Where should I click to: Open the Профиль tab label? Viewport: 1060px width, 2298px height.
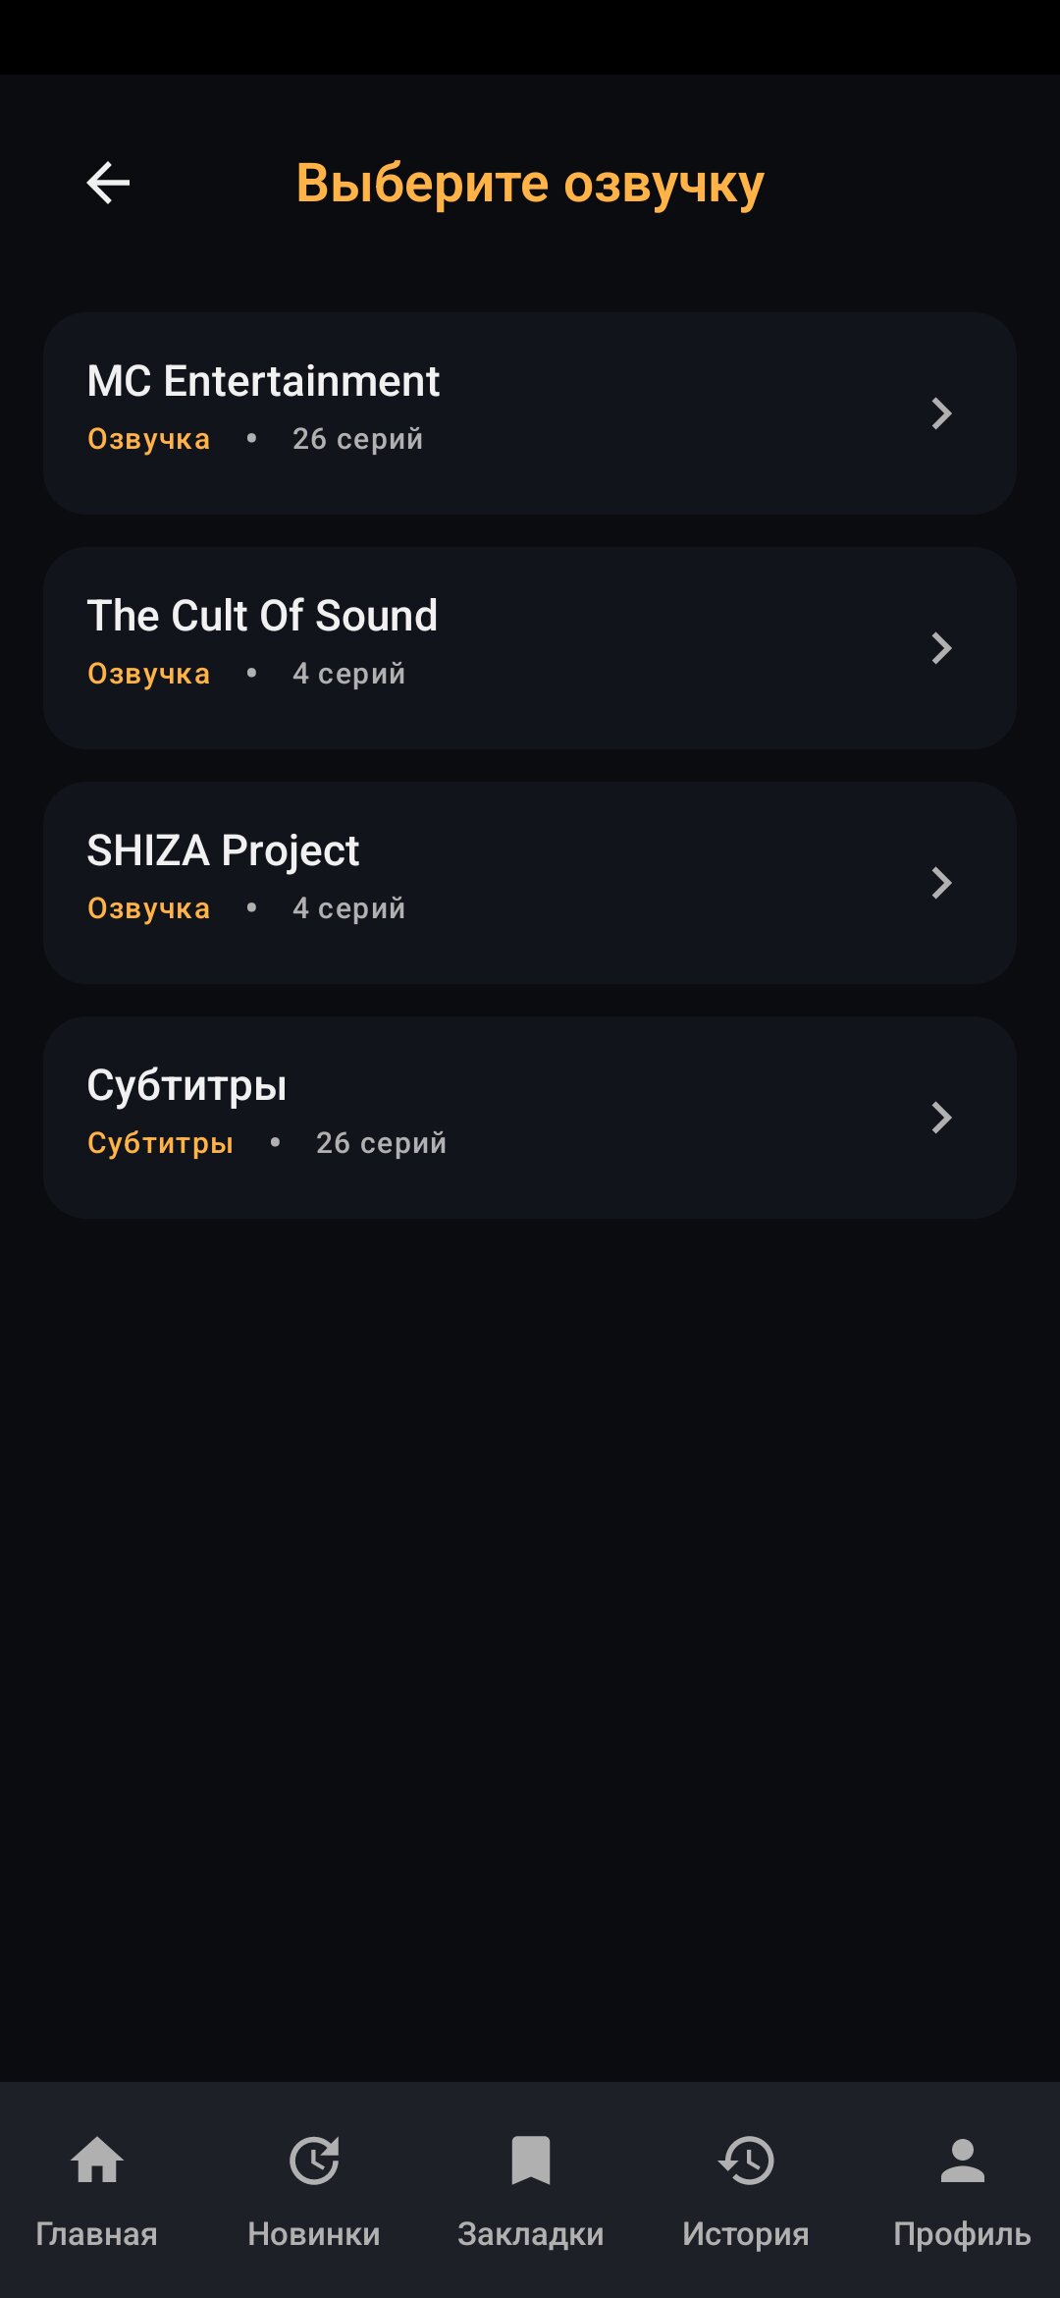coord(962,2234)
